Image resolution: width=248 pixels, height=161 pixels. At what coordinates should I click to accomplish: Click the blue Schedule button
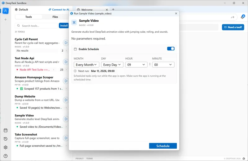(163, 146)
